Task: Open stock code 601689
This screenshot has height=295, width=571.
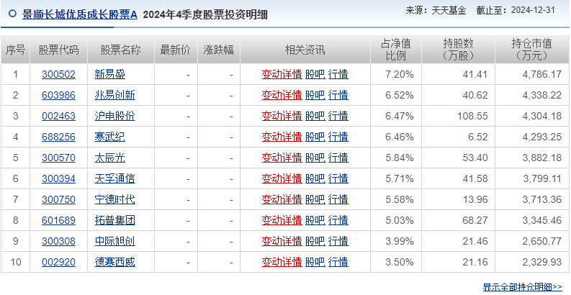Action: point(58,220)
